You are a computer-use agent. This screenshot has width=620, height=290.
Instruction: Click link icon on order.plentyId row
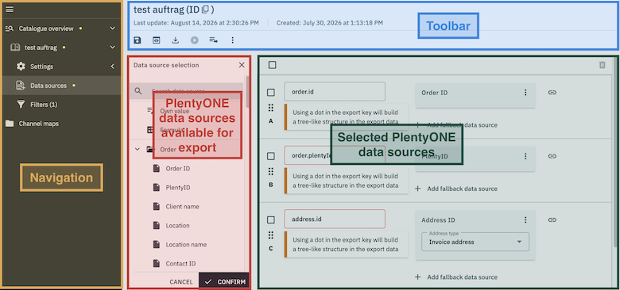(x=552, y=156)
